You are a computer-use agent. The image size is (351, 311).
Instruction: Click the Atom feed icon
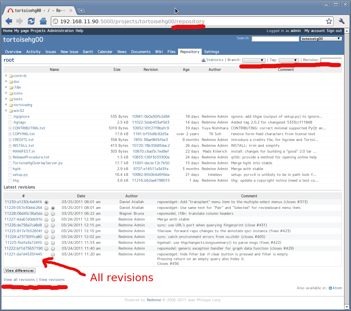pyautogui.click(x=330, y=288)
